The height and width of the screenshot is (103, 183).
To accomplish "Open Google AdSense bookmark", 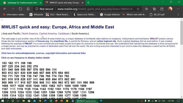I will coord(110,15).
